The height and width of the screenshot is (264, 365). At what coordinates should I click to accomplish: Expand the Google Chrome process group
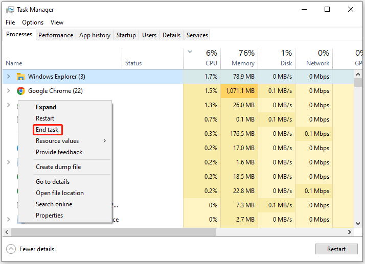(9, 91)
